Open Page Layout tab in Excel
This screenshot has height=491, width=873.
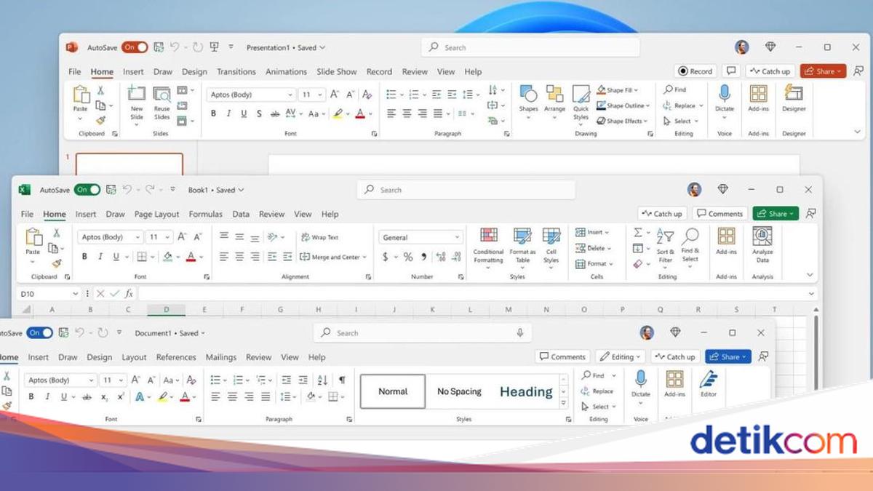[x=156, y=214]
